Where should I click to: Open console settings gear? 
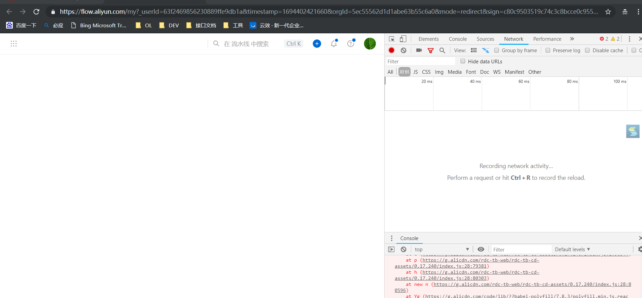[x=640, y=250]
